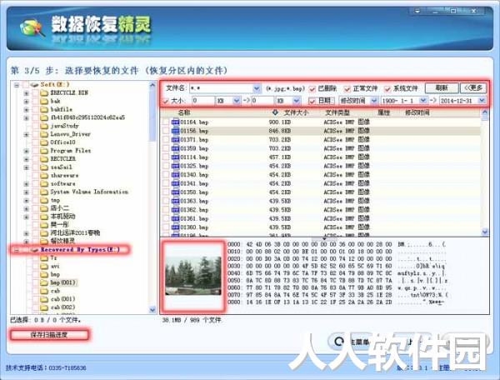Toggle the 日期 date filter checkbox
Image resolution: width=500 pixels, height=380 pixels.
[312, 101]
